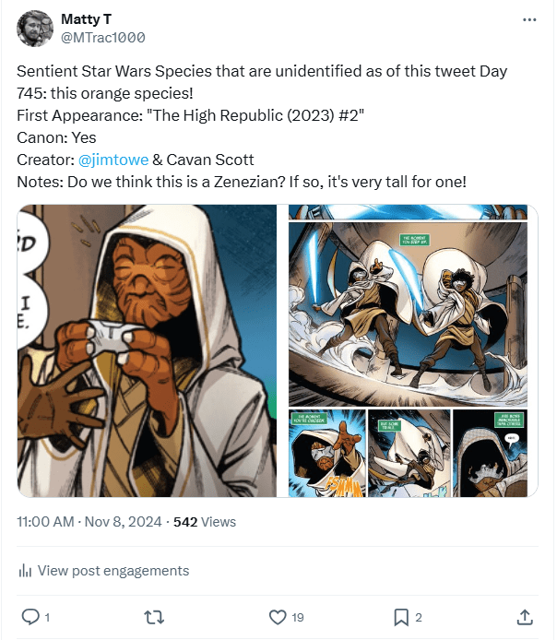Click the reply count showing 1
557x640 pixels.
47,617
